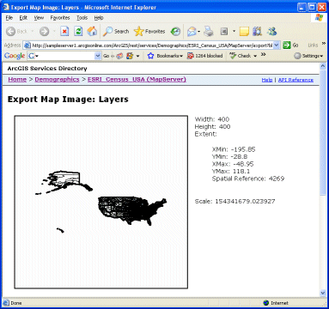Open the API Reference link
The width and height of the screenshot is (329, 309).
[x=295, y=80]
